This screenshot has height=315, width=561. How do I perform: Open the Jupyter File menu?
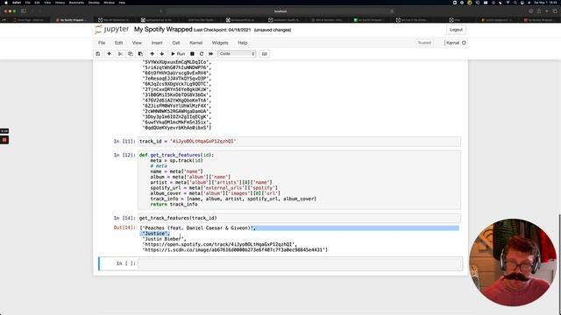[x=102, y=43]
